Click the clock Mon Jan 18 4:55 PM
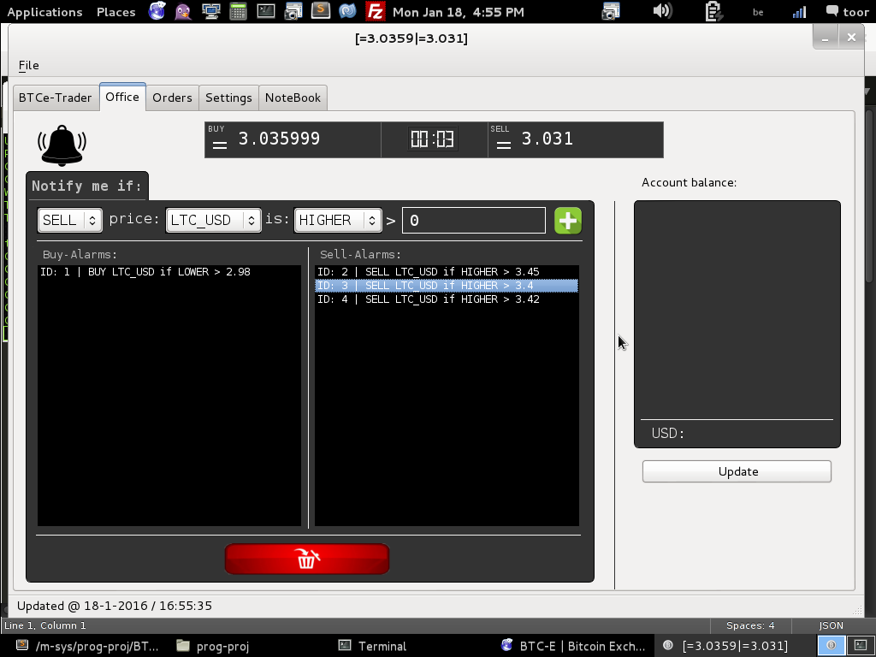Viewport: 876px width, 657px height. [x=459, y=12]
